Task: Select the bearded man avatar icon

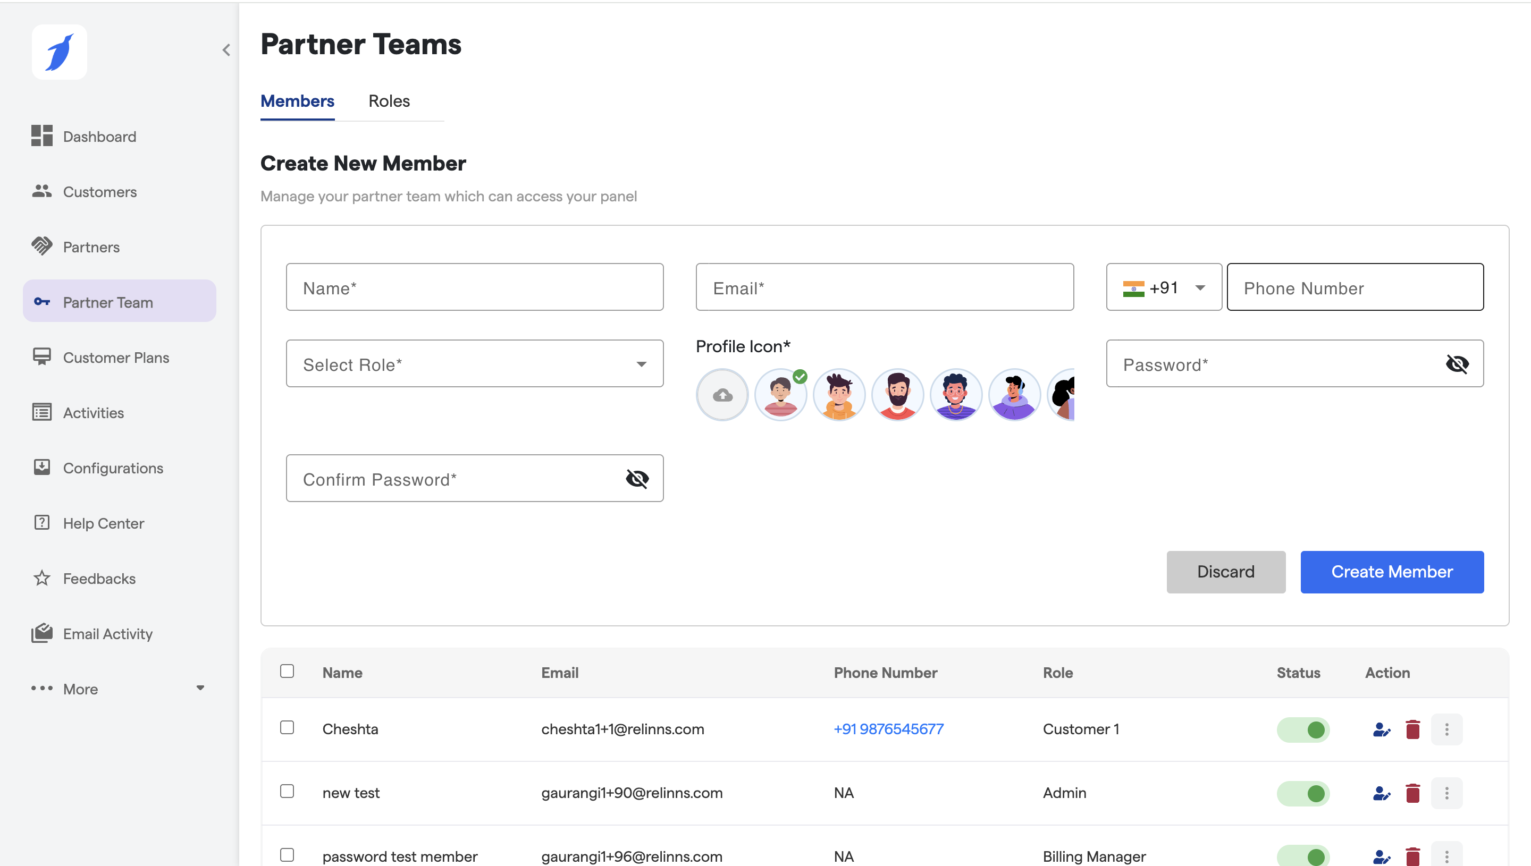Action: coord(897,395)
